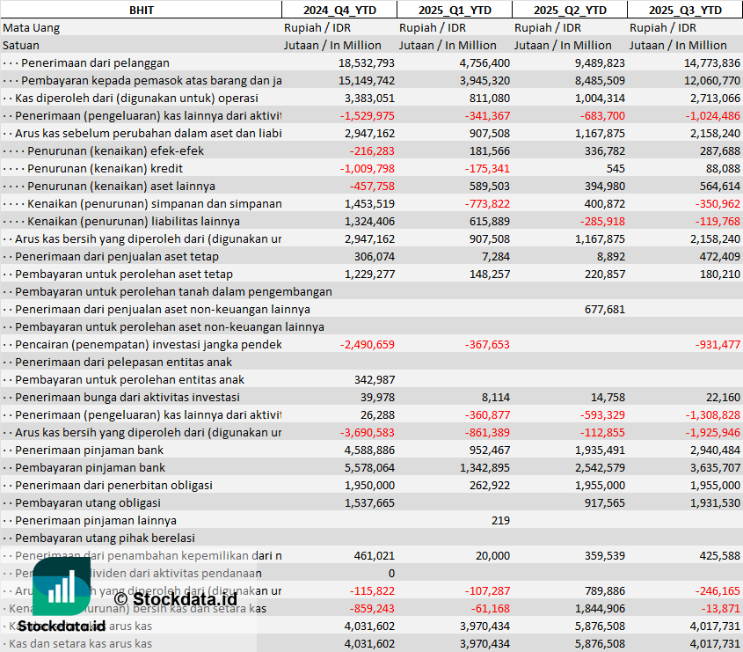
Task: Click the value 589,503
Action: (x=490, y=186)
